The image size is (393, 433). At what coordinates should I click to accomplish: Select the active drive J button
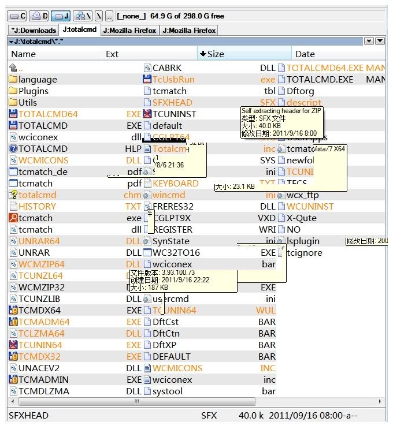(61, 16)
